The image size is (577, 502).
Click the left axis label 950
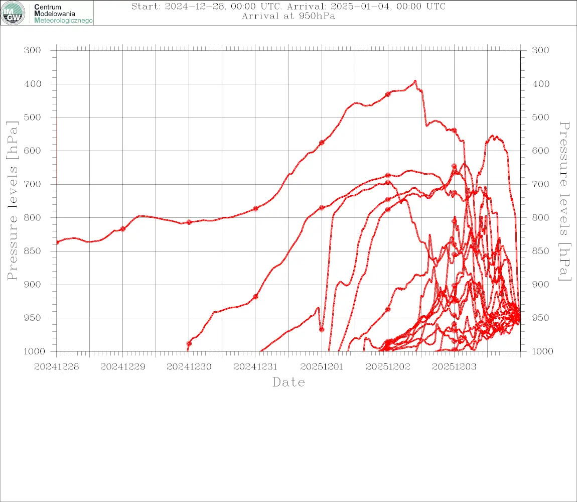[33, 318]
